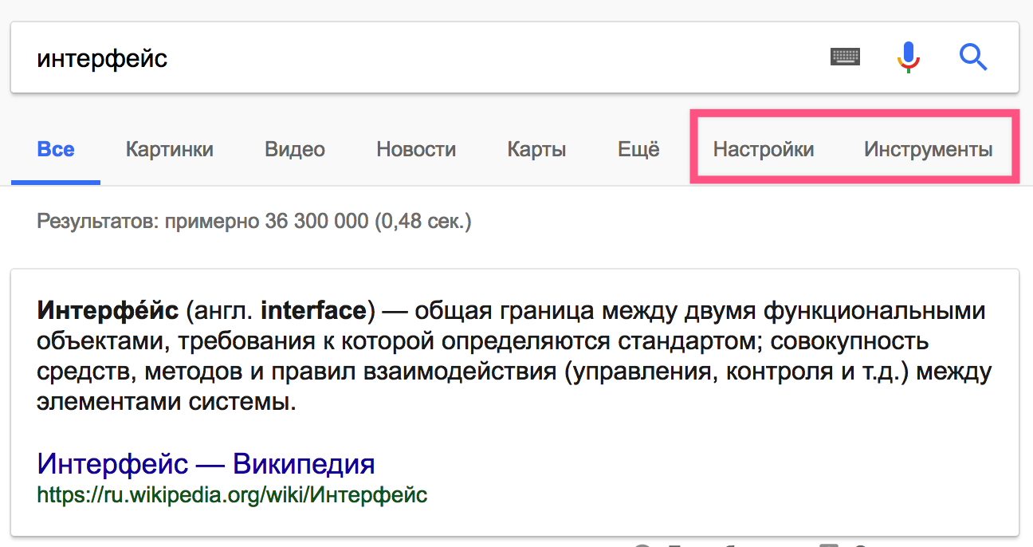1033x547 pixels.
Task: Show Карты results
Action: (536, 150)
